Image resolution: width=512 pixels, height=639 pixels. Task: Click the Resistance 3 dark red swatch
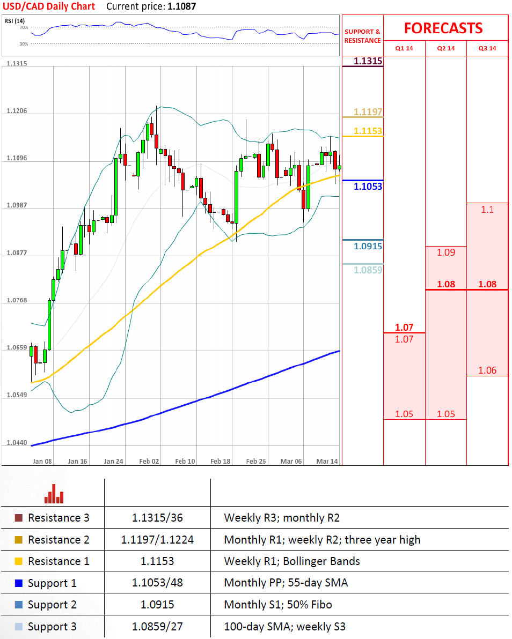[x=19, y=518]
